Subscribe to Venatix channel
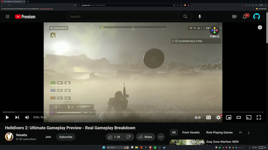Screen dimensions: 268x150 [x=66, y=137]
